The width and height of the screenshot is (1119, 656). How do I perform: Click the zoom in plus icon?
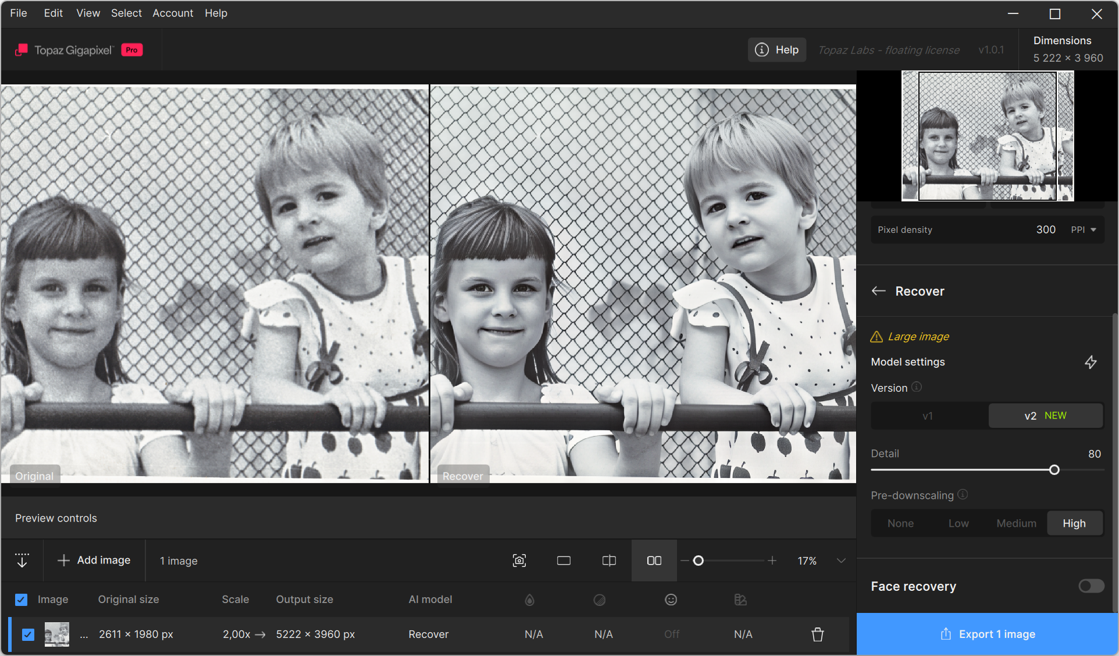tap(772, 561)
